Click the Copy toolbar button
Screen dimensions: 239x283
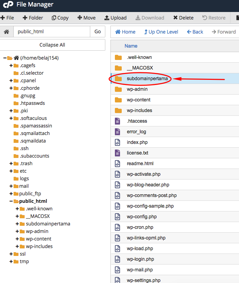tap(60, 18)
